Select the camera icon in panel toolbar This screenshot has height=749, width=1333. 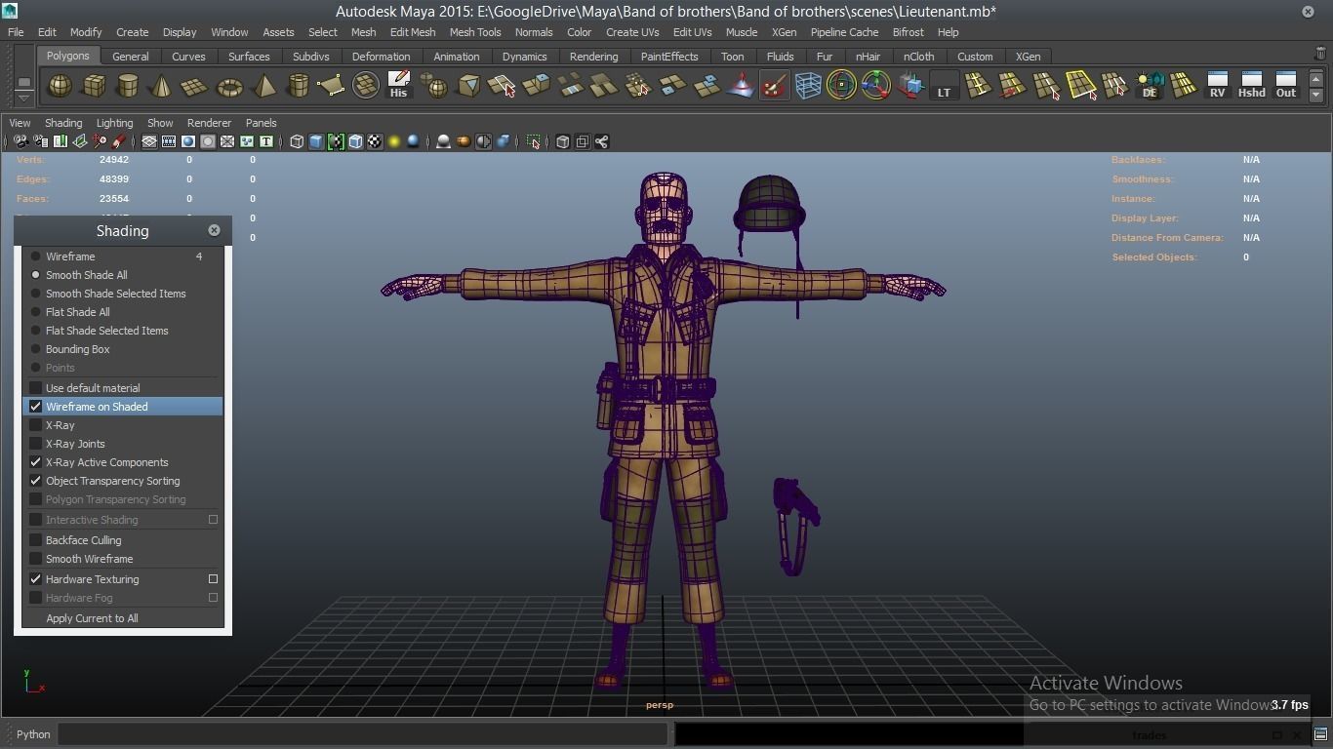click(x=20, y=141)
